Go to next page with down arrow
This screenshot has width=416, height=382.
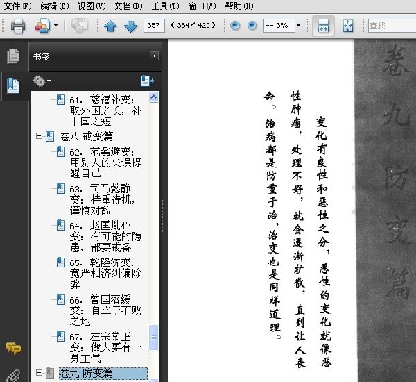tap(130, 26)
